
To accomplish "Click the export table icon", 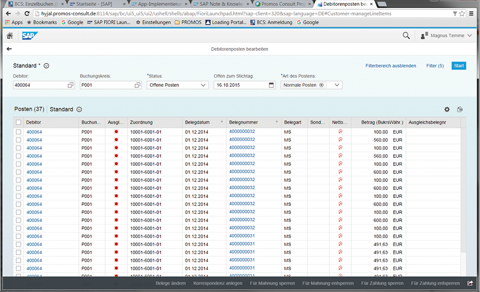I will coord(460,109).
